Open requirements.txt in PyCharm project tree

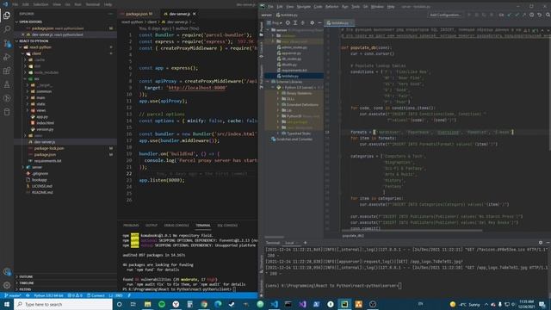(x=294, y=71)
